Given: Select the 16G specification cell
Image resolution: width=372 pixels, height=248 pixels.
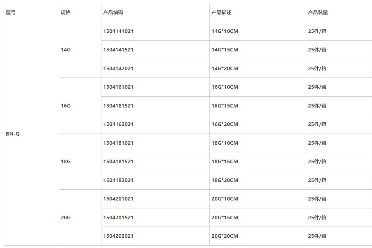Looking at the screenshot, I should click(x=66, y=106).
